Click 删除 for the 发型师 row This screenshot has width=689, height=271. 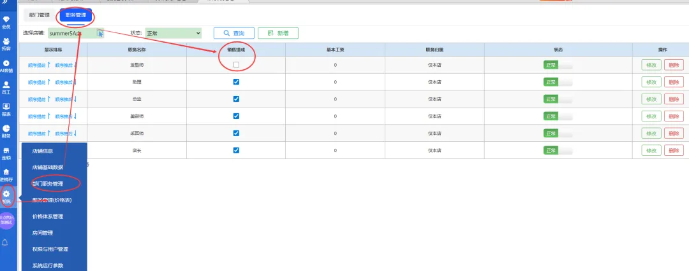coord(674,65)
